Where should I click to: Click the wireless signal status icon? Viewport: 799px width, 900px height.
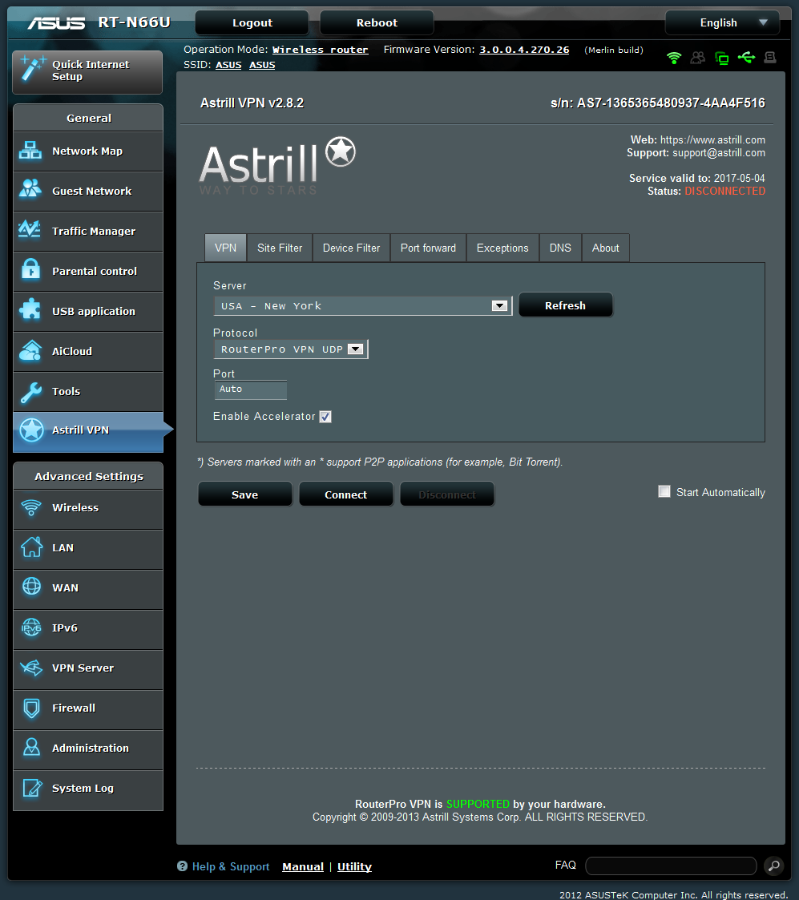pos(674,58)
